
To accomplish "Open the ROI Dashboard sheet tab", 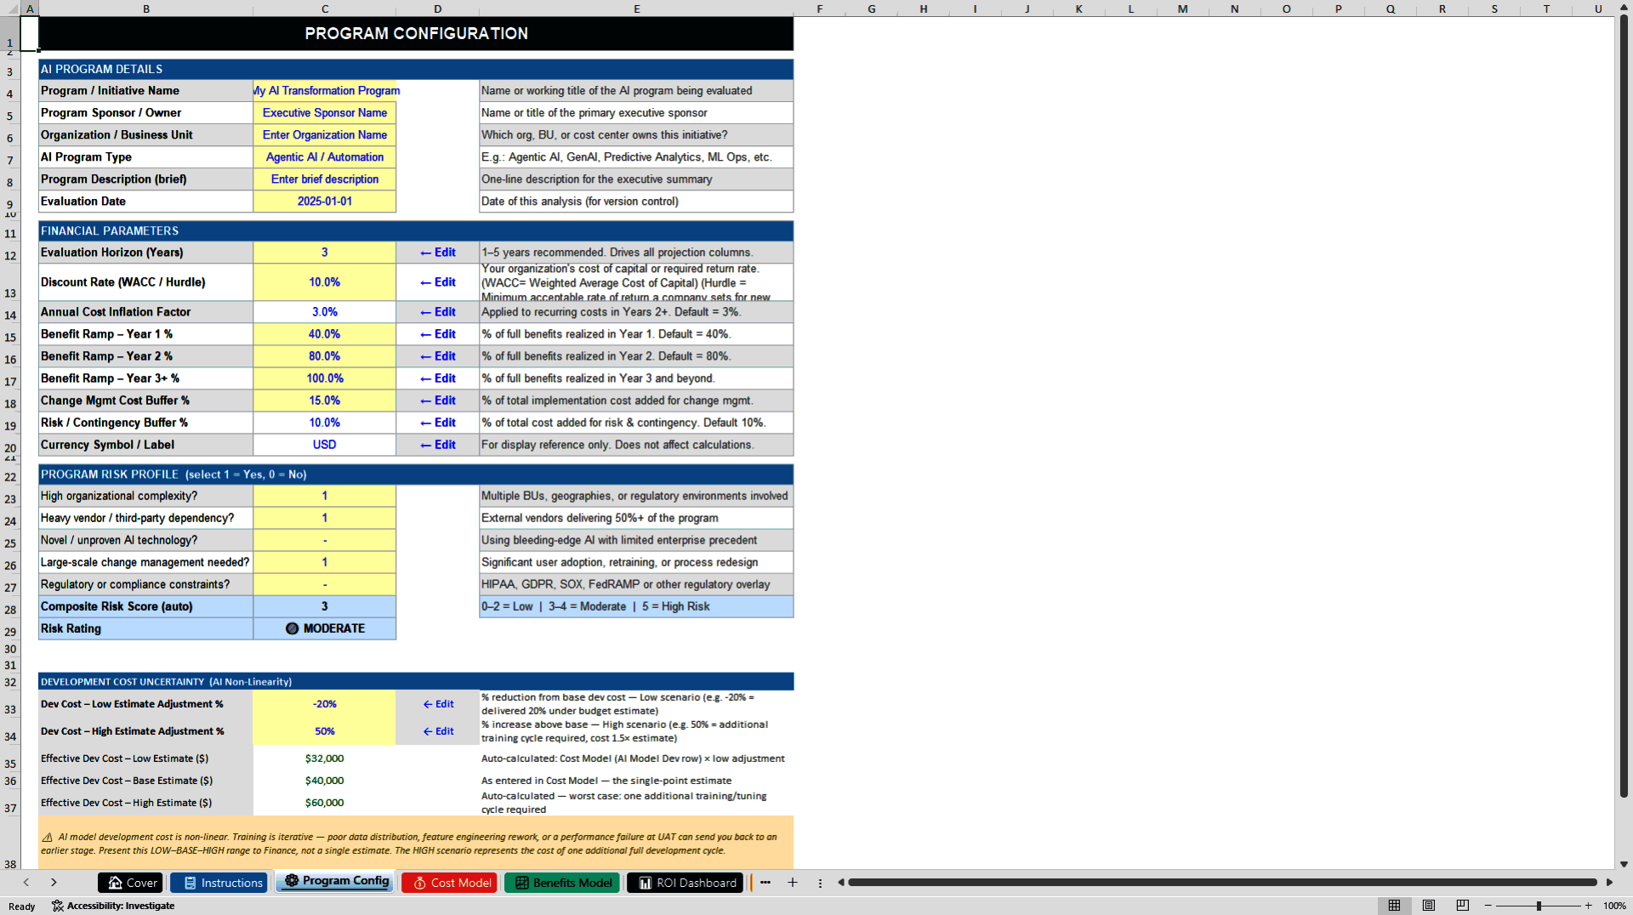I will (685, 883).
